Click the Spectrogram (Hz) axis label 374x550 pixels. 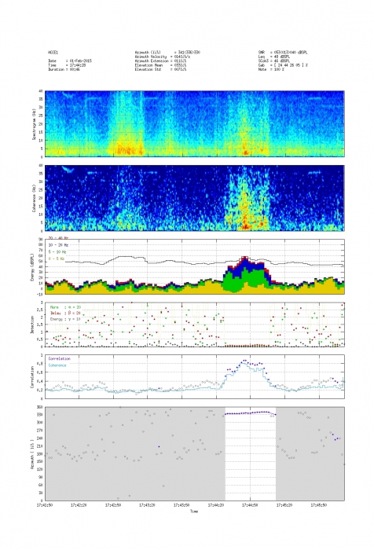[34, 124]
